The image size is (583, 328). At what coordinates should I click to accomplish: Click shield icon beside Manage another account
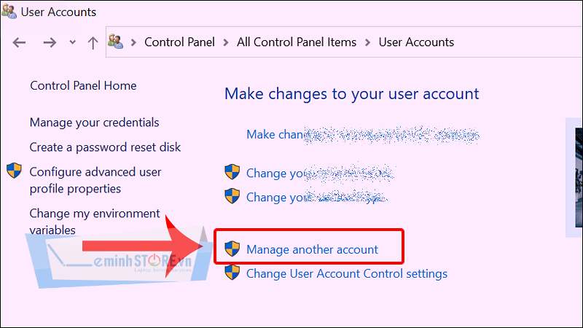point(232,249)
